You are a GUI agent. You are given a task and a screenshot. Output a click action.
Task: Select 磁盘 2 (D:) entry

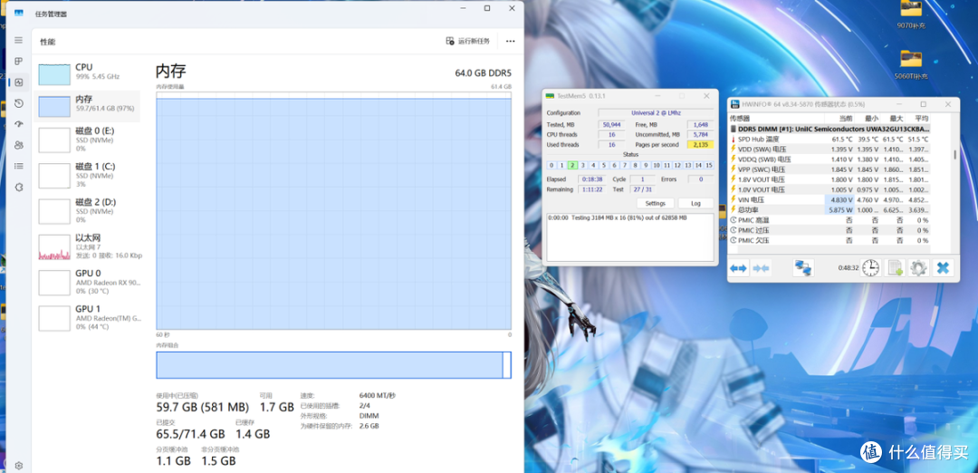[x=87, y=210]
